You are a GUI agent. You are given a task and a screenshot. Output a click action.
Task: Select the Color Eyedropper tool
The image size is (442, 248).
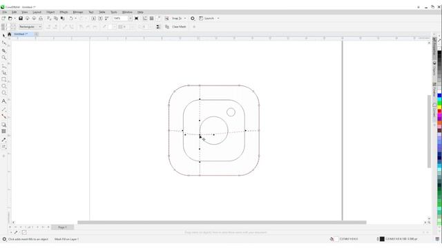(x=3, y=140)
